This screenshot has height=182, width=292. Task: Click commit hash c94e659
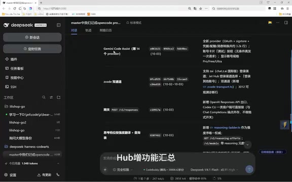click(x=155, y=84)
